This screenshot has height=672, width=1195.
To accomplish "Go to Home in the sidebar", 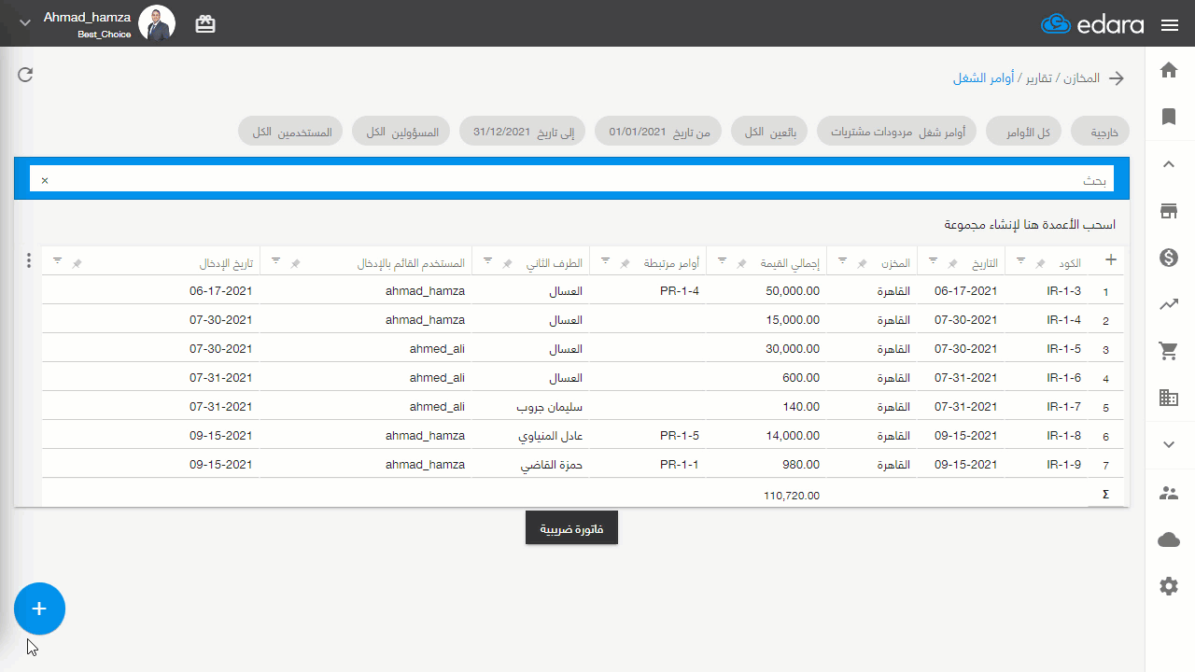I will [1169, 70].
